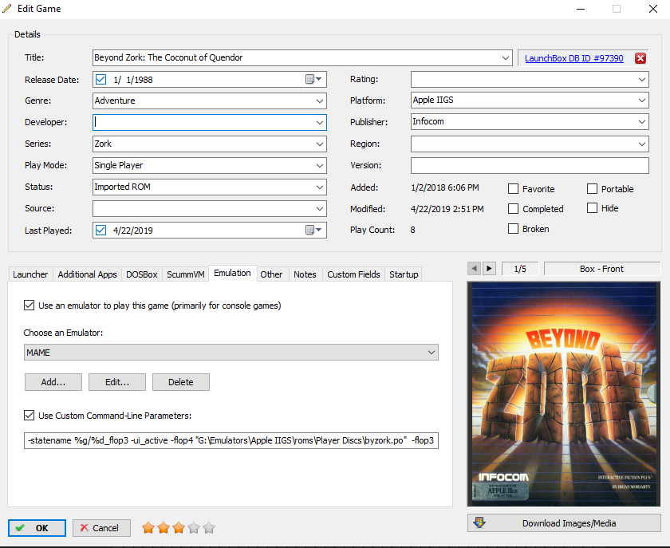Expand the Rating dropdown

pos(642,80)
